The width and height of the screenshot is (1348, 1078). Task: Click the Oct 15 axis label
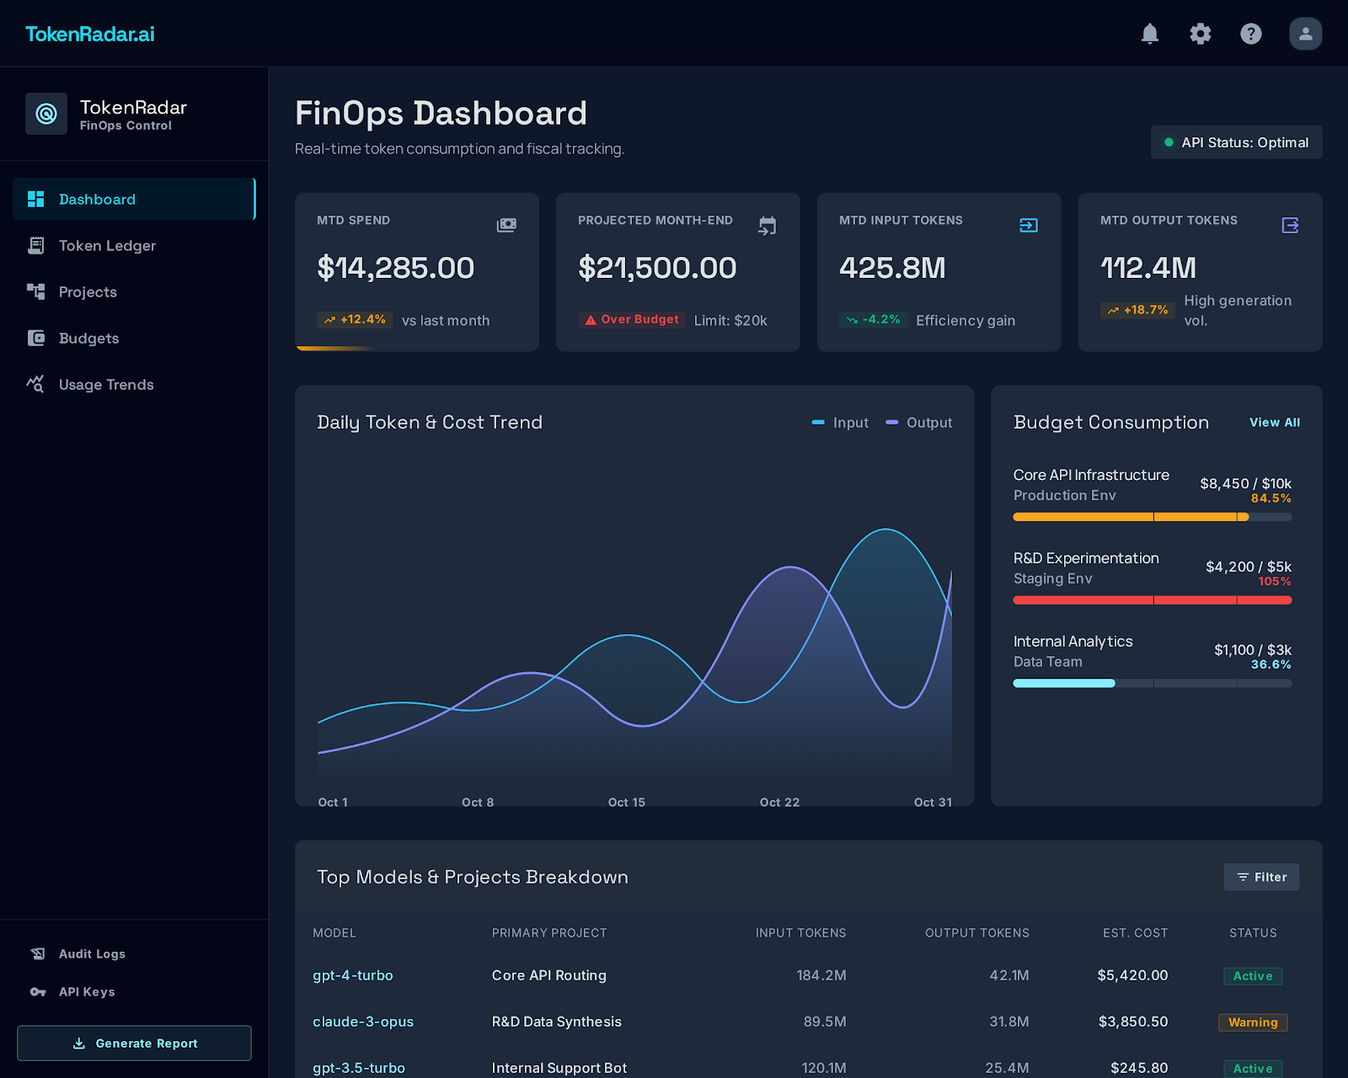(627, 803)
